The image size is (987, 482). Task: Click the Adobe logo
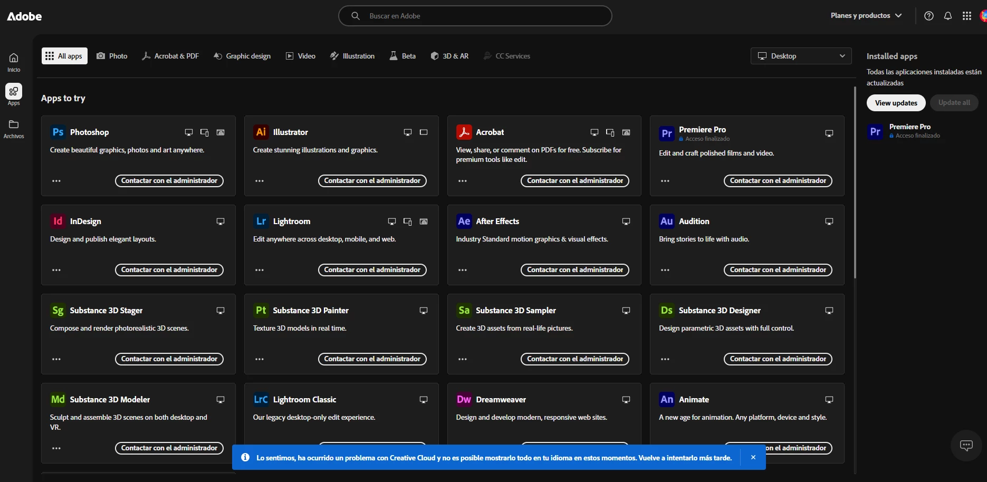pos(24,16)
